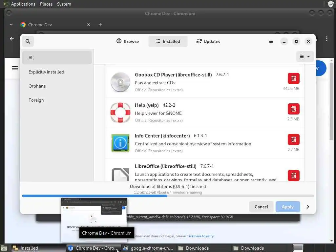Select the Chrome Dev tab in Chromium
This screenshot has height=252, width=336.
pos(55,25)
